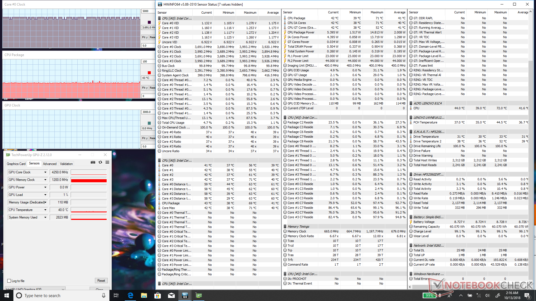
Task: Open Microsoft Store from the taskbar
Action: [158, 295]
